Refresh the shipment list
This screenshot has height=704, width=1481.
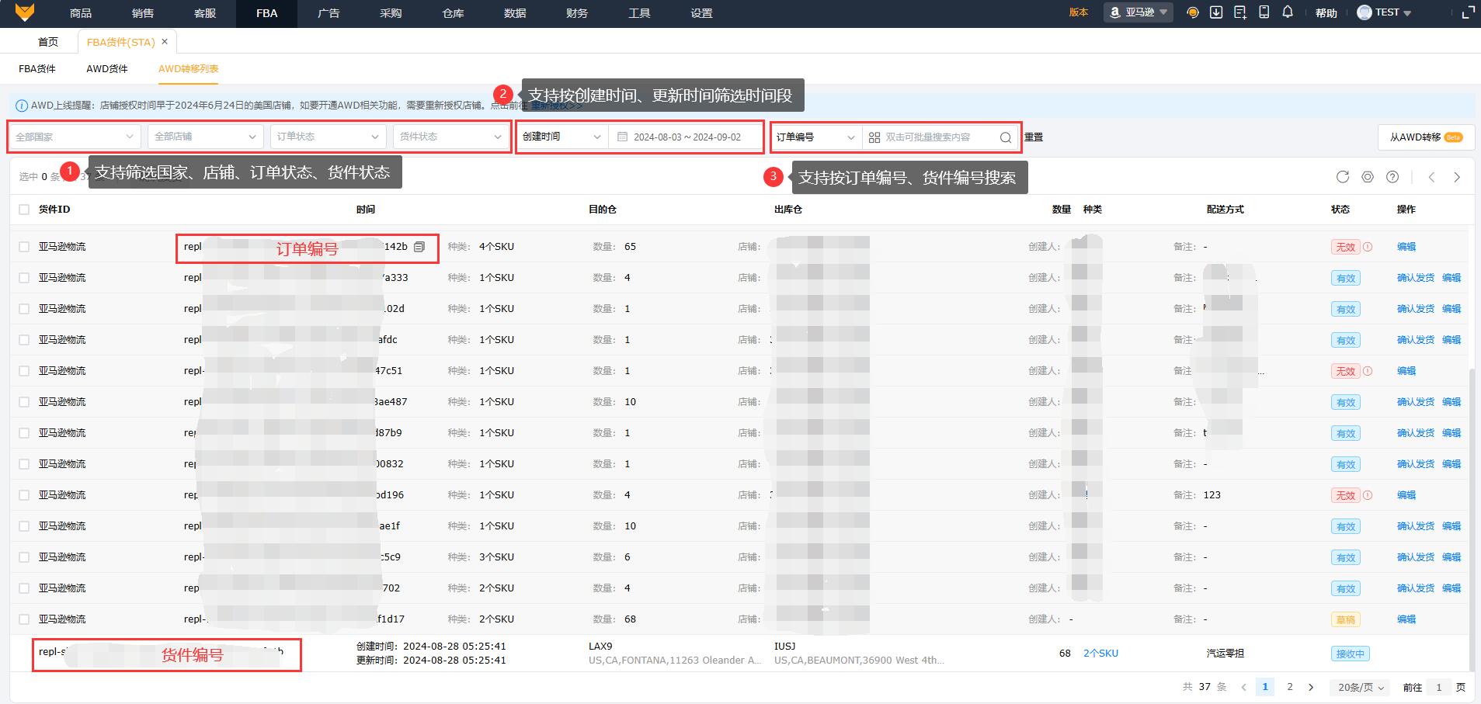[x=1343, y=177]
